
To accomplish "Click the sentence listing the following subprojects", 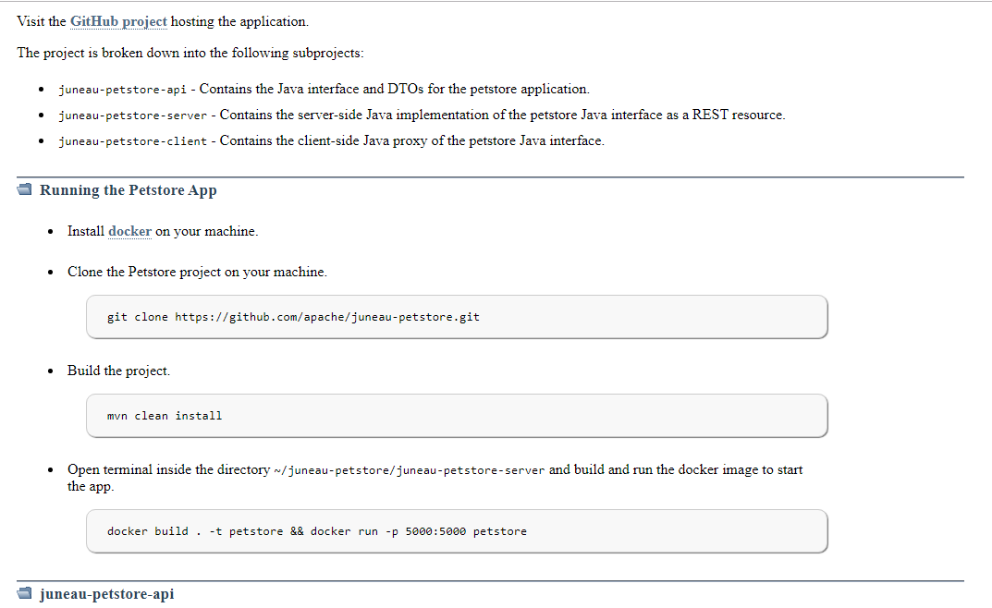I will [x=190, y=53].
